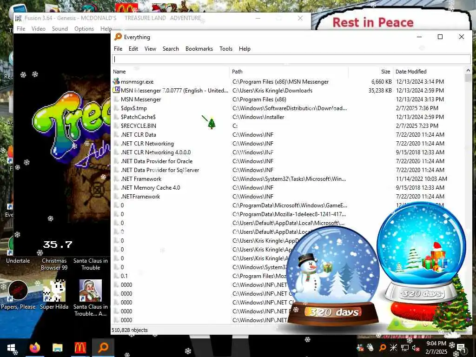Sort results by the Name column
The image size is (476, 357).
(x=170, y=72)
